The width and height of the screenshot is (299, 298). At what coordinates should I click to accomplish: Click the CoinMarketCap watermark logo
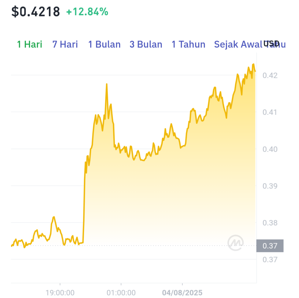tap(236, 243)
